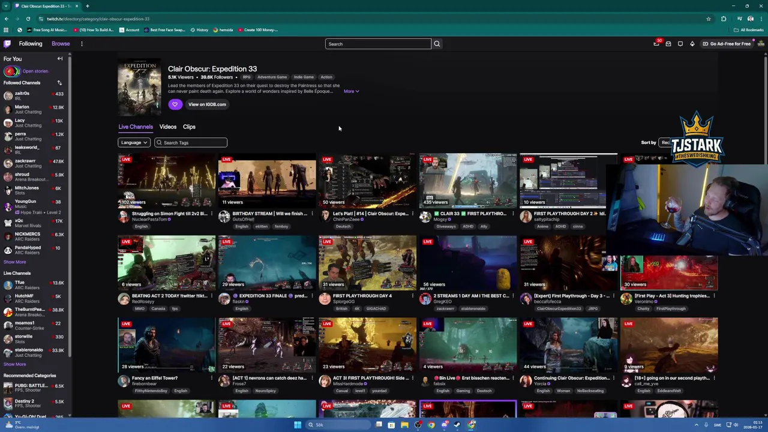Click Show More under Live Channels

point(14,364)
